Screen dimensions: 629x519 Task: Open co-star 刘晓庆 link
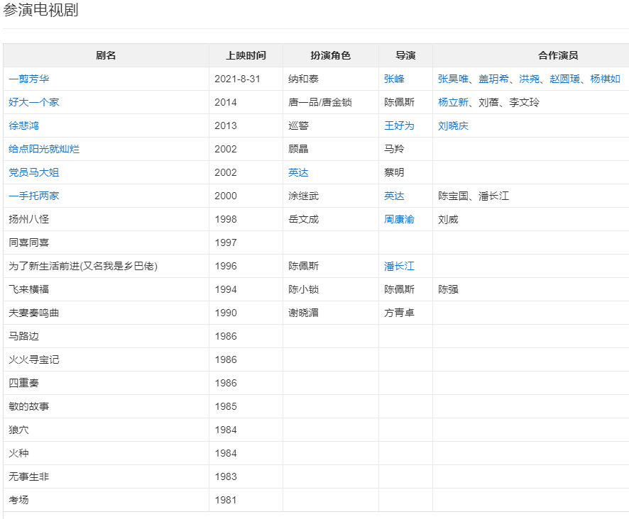(x=453, y=125)
